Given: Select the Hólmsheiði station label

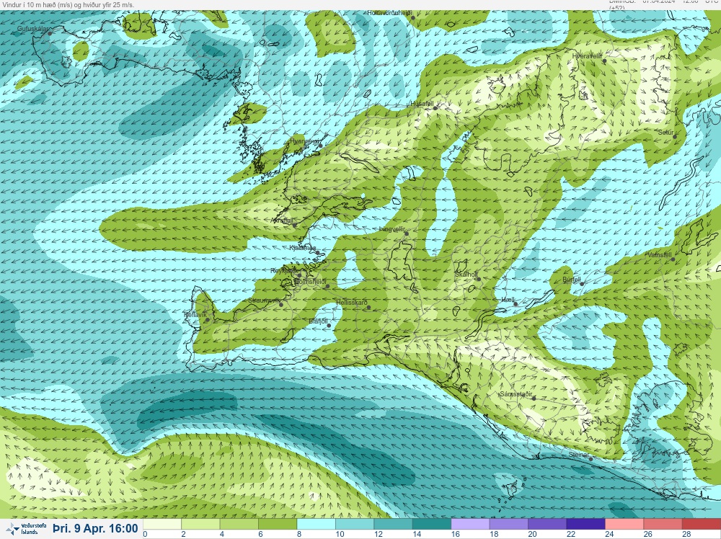Looking at the screenshot, I should (x=310, y=282).
